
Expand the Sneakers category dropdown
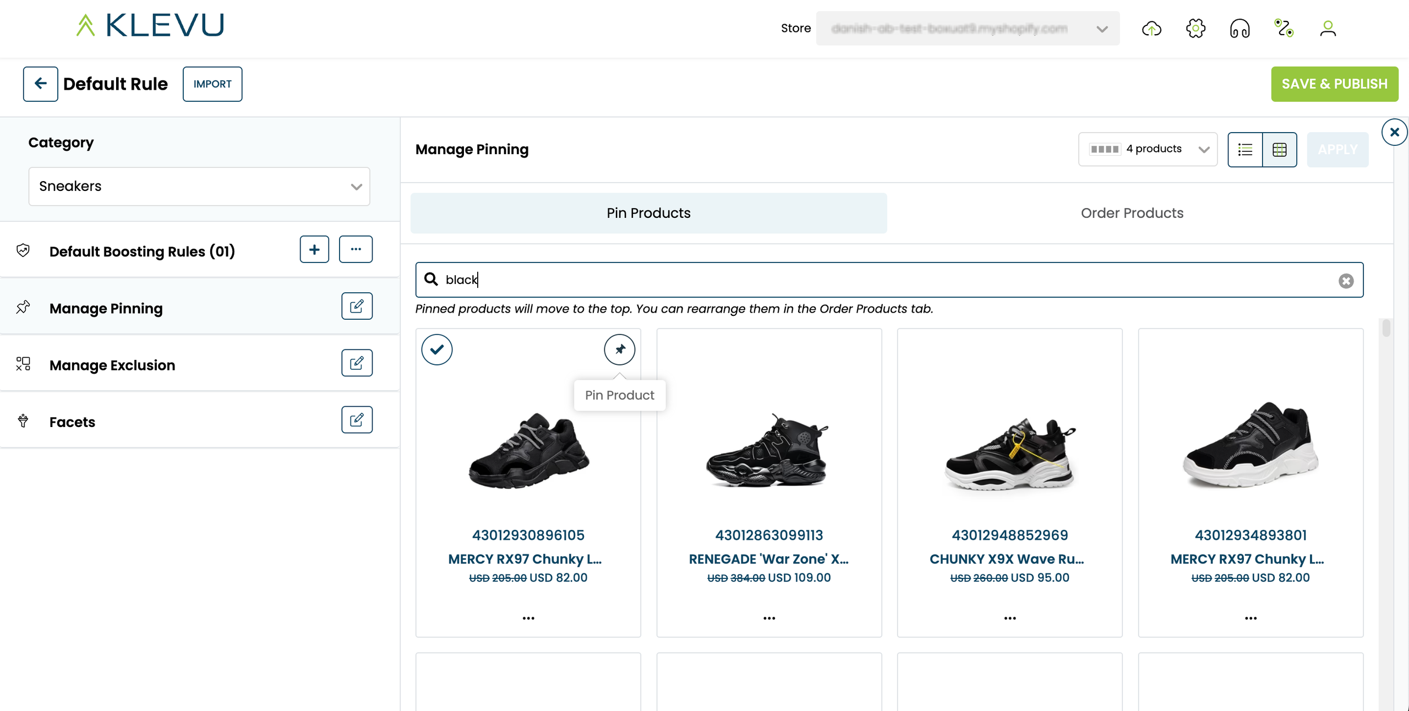199,187
